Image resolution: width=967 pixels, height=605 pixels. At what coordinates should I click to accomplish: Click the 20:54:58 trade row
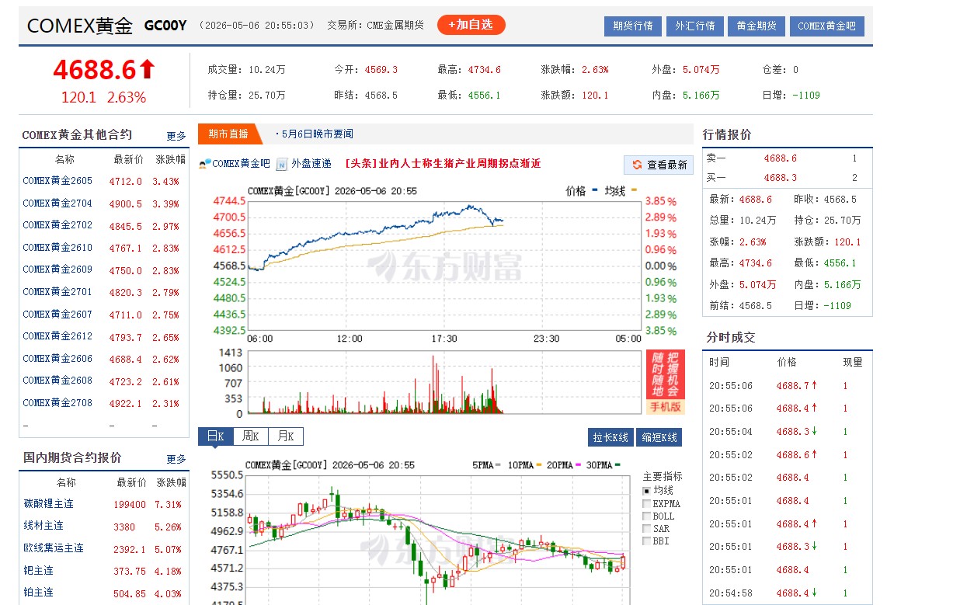click(787, 593)
